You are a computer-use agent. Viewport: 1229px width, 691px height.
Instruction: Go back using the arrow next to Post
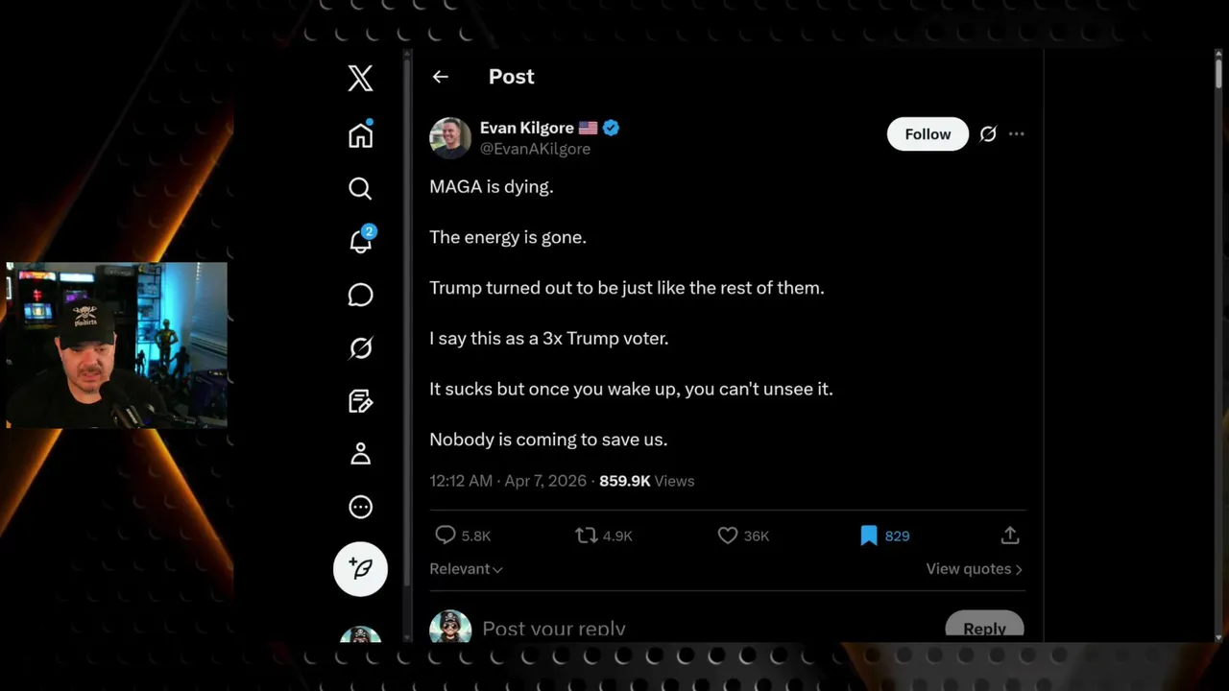tap(440, 77)
